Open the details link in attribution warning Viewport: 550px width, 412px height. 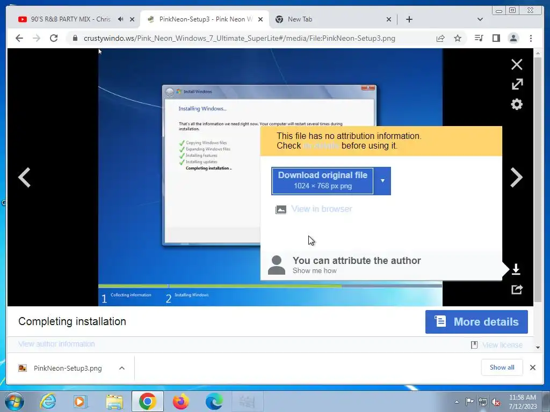click(321, 146)
